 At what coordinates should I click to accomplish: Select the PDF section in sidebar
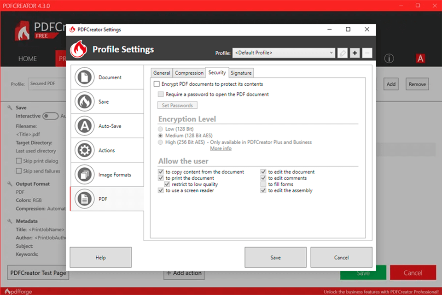pos(107,199)
